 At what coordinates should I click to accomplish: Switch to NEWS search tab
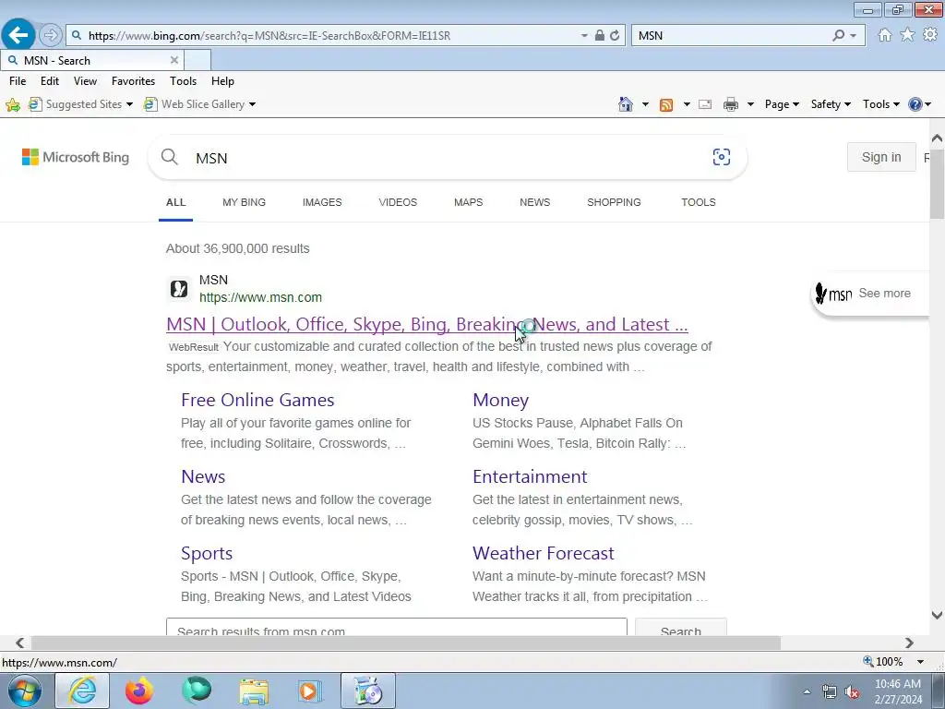(x=534, y=202)
